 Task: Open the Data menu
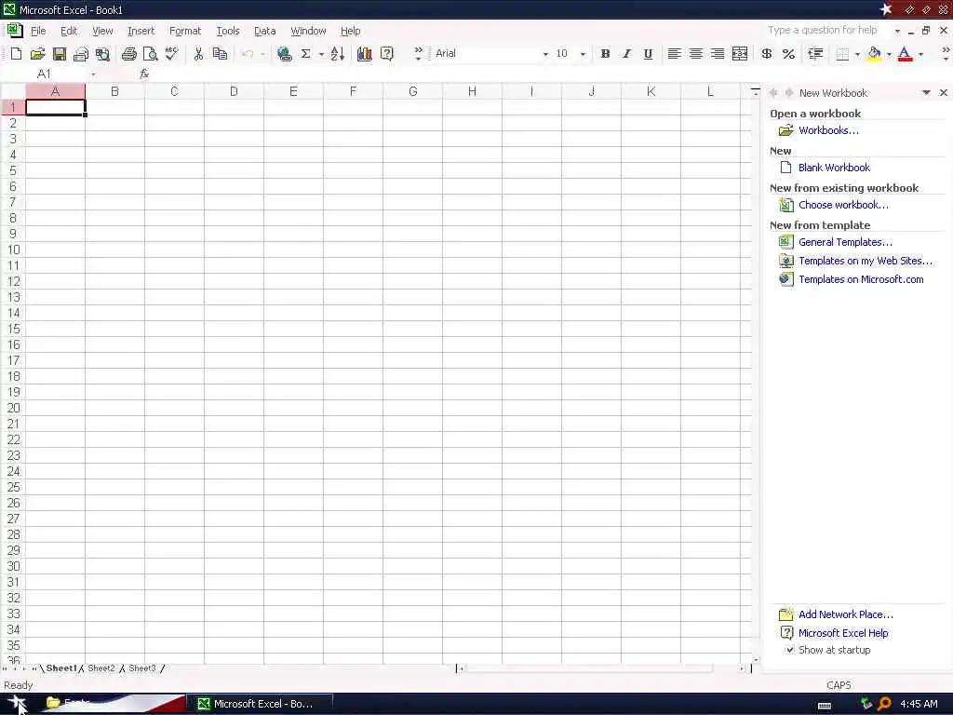264,31
